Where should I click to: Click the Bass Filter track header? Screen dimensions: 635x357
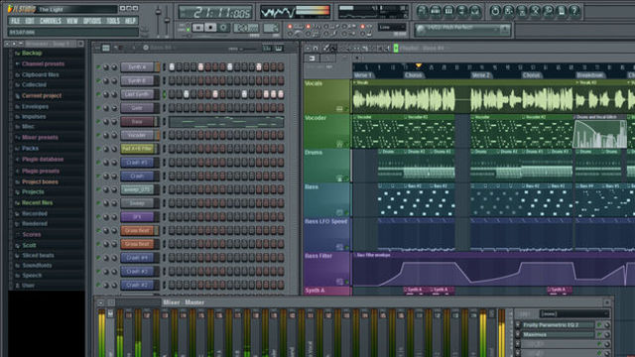point(327,269)
